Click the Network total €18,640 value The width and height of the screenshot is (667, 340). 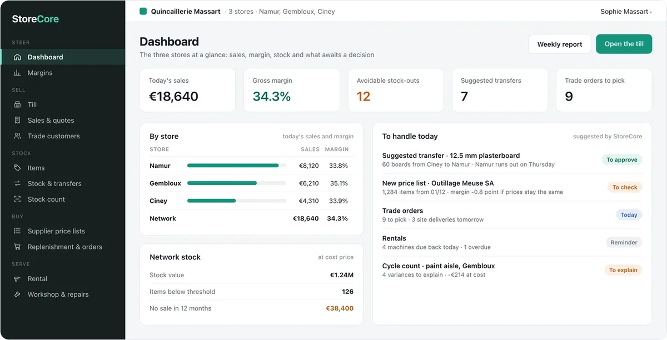coord(306,218)
